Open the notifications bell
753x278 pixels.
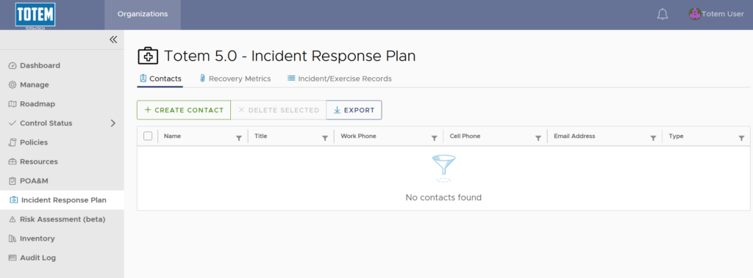(663, 15)
